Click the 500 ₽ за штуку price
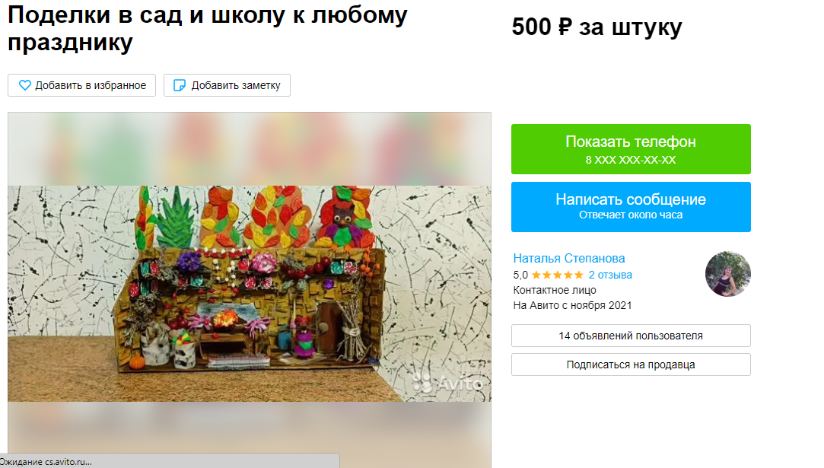 tap(597, 27)
